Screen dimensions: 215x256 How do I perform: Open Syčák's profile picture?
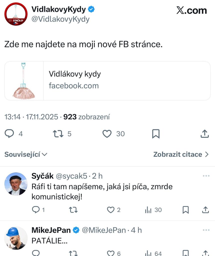[16, 184]
